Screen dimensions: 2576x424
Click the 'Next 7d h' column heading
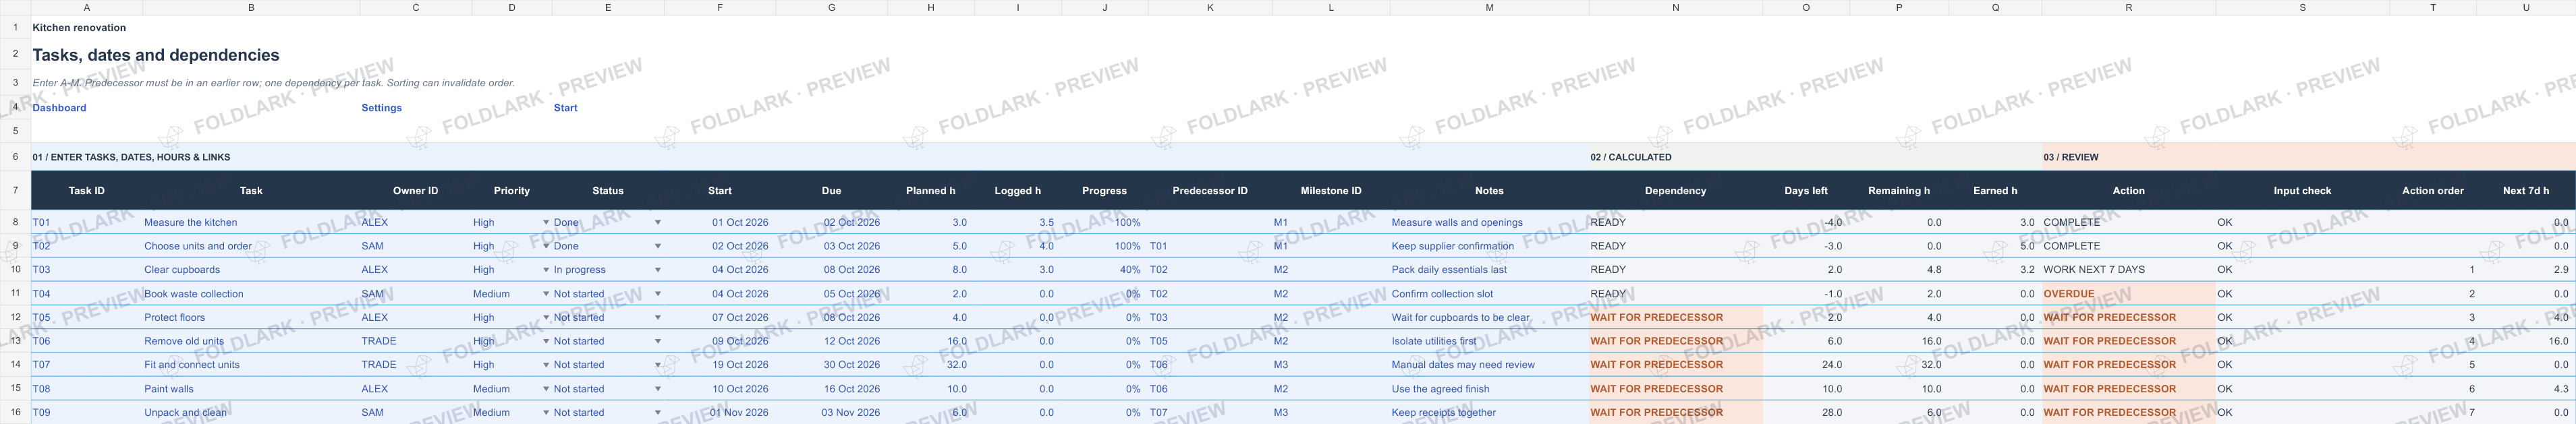[x=2526, y=191]
